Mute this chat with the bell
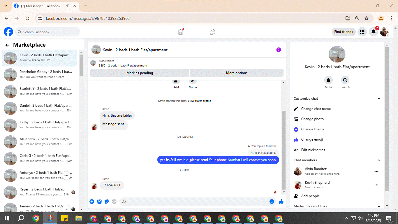This screenshot has height=224, width=398. 328,80
